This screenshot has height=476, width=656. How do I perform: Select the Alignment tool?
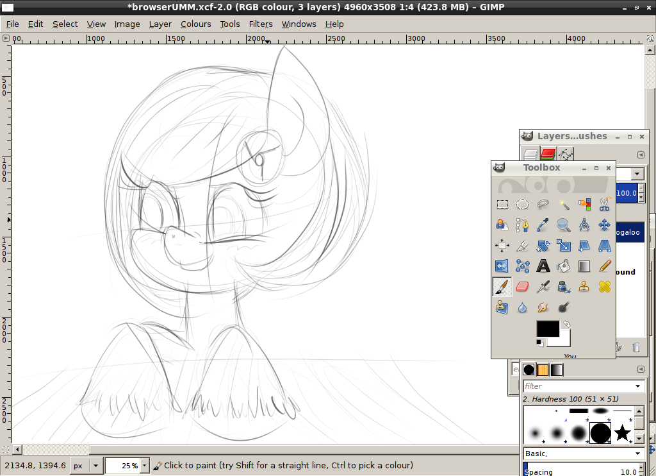point(502,246)
